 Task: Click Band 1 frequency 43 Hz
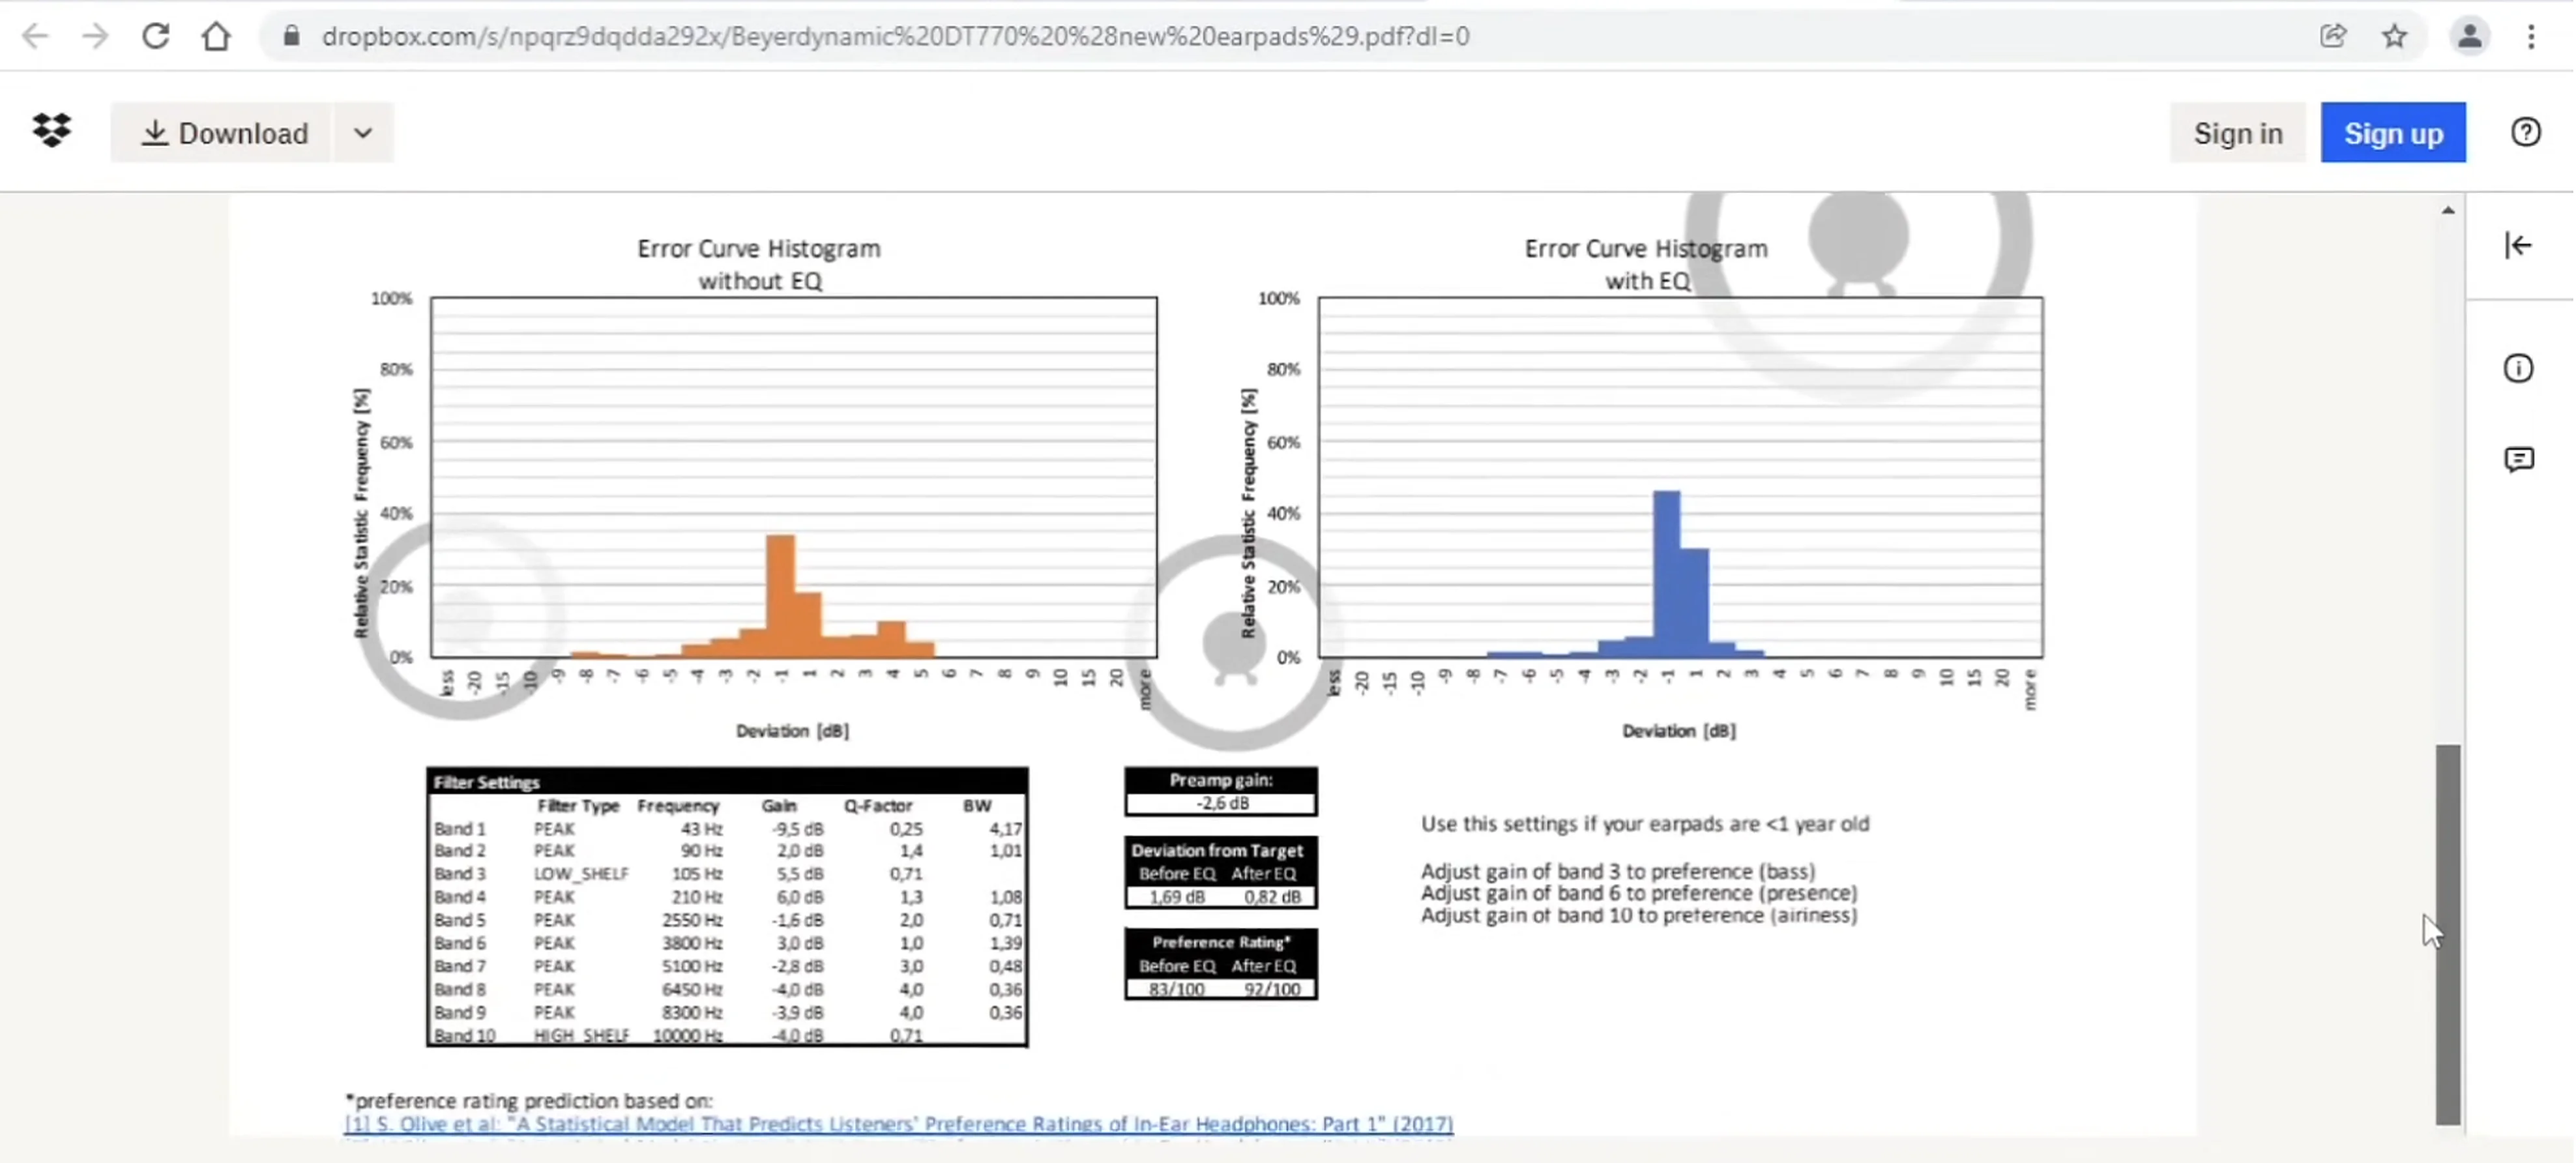click(701, 829)
